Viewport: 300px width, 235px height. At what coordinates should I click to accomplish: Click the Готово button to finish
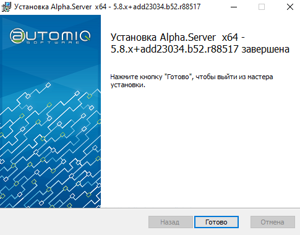coord(216,222)
